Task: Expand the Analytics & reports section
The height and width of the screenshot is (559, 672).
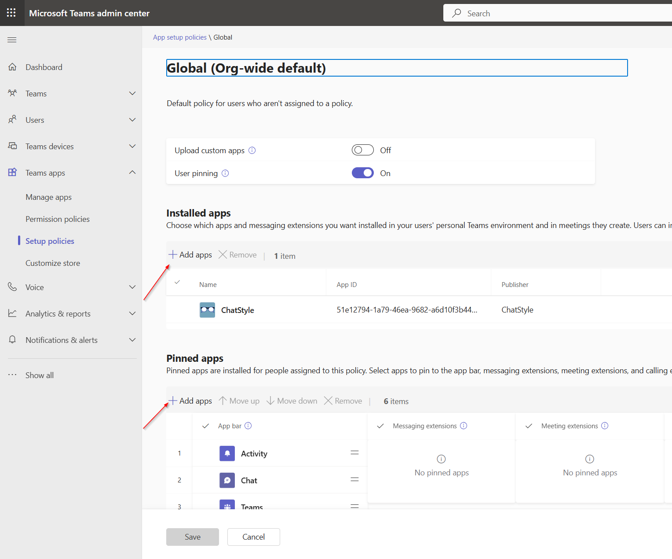Action: click(x=132, y=313)
